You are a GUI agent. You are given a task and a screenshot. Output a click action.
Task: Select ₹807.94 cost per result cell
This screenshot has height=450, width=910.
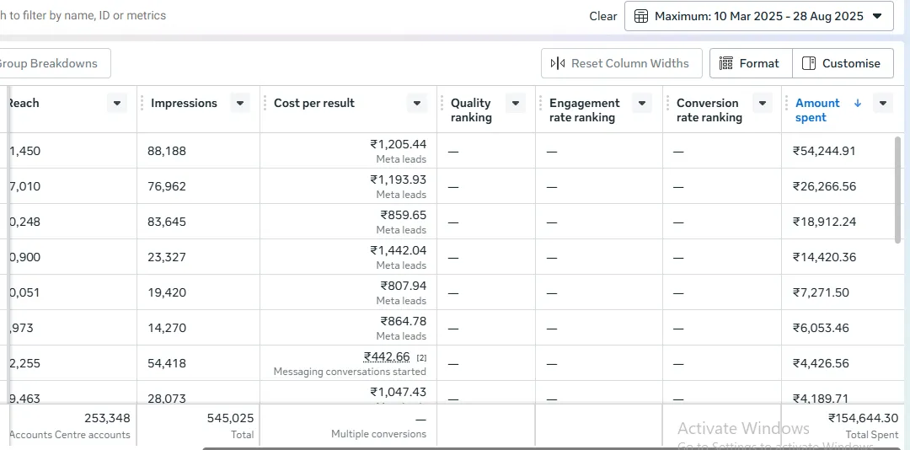[348, 292]
